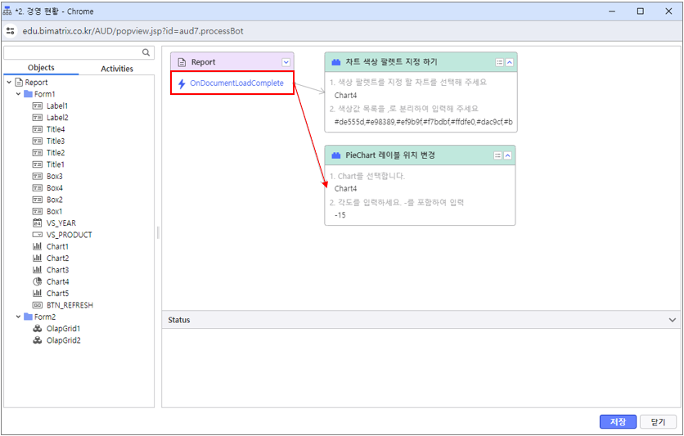The width and height of the screenshot is (684, 436).
Task: Select Title1 in the object tree
Action: (x=56, y=164)
